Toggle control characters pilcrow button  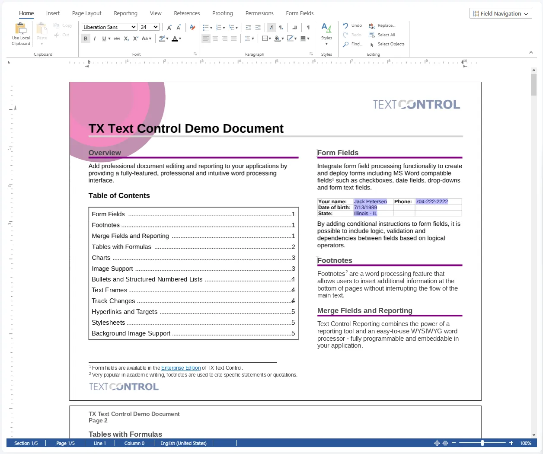[x=308, y=27]
